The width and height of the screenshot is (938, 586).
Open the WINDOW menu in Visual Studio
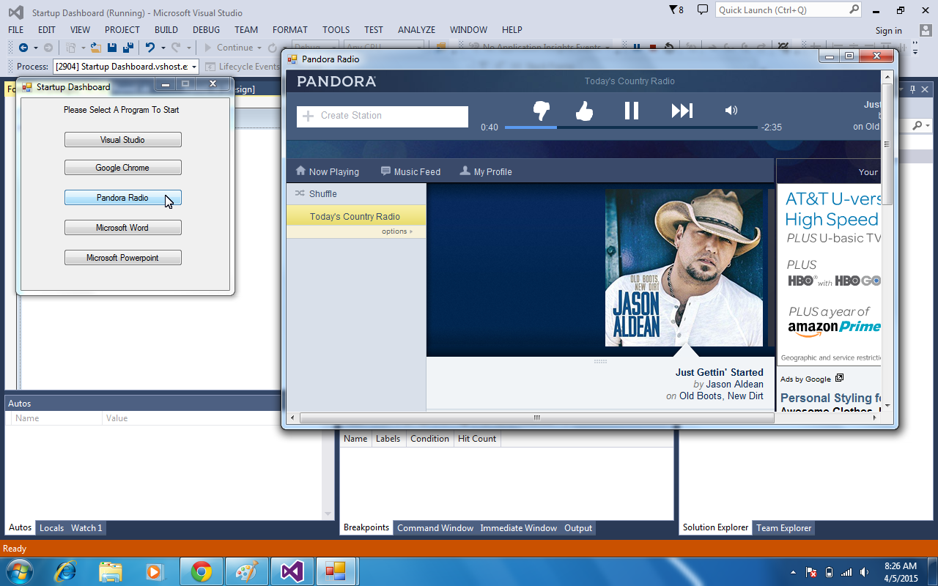click(468, 30)
